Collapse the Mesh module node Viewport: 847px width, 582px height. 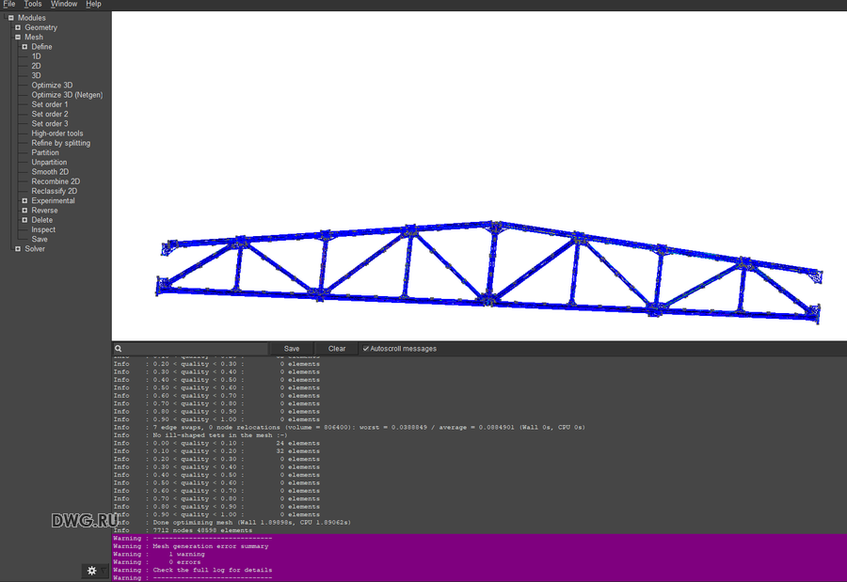18,38
